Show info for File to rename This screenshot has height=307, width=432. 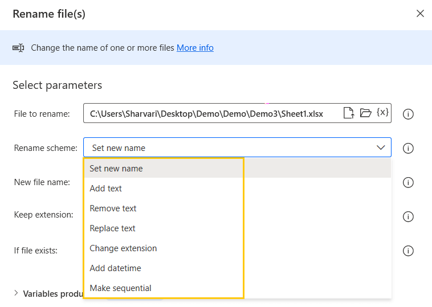408,114
